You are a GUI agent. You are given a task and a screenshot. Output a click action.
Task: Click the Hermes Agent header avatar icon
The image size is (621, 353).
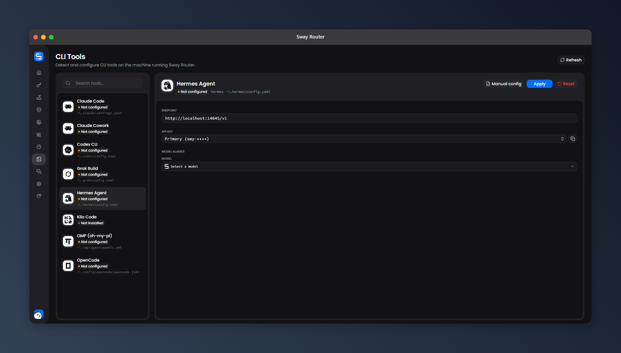coord(167,86)
